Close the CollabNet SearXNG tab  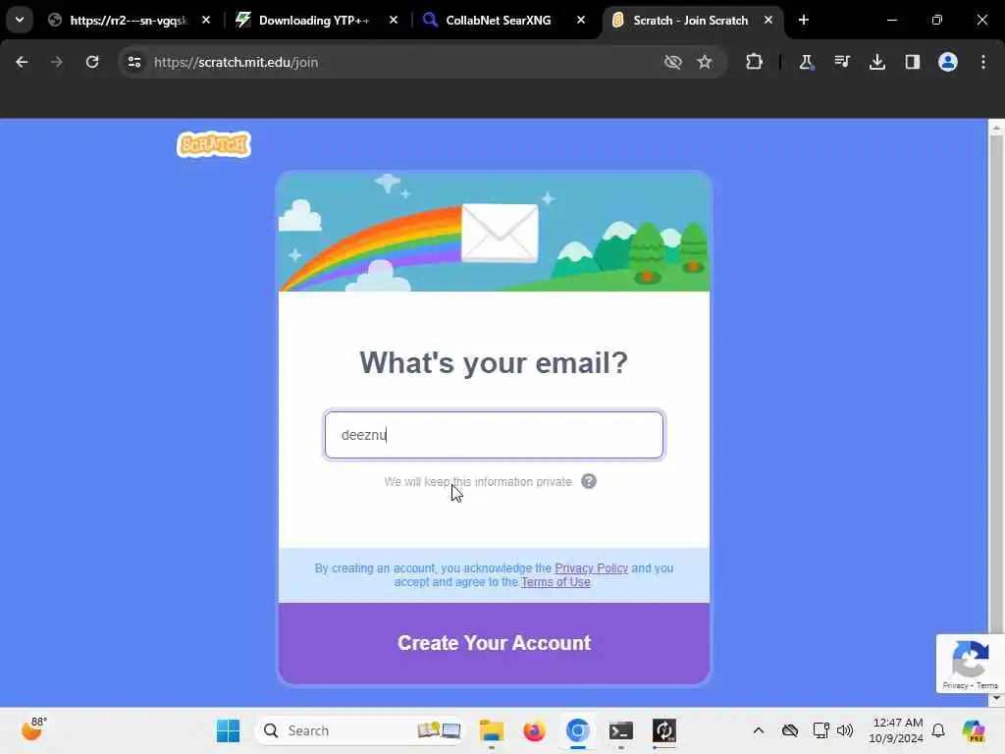tap(581, 20)
